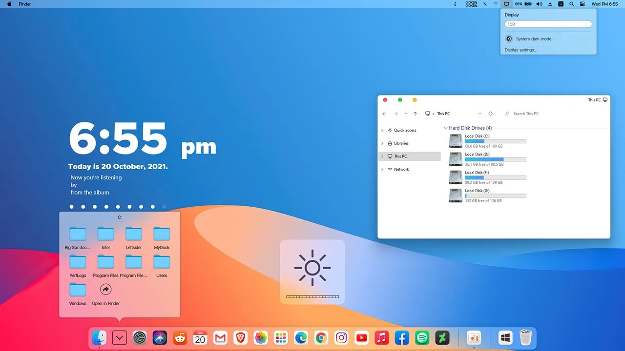Open Gmail from the dock
The image size is (625, 351).
tap(220, 337)
